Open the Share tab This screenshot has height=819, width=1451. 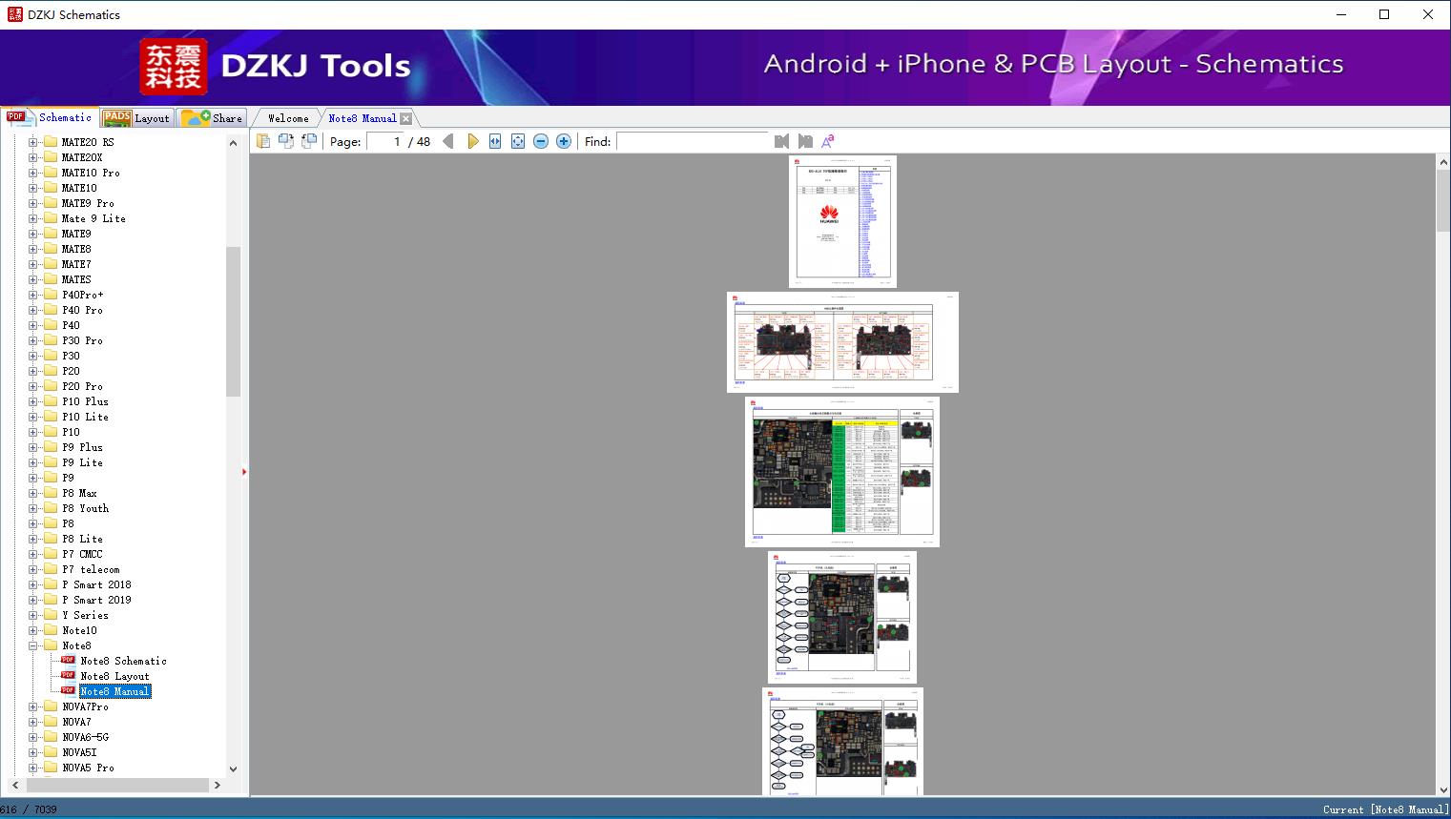pos(213,118)
